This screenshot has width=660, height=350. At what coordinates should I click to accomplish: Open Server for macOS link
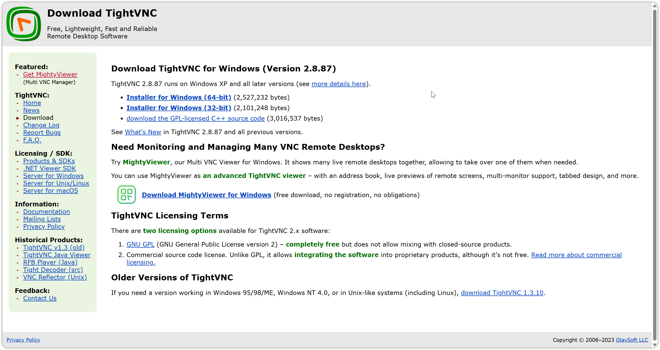(x=50, y=191)
